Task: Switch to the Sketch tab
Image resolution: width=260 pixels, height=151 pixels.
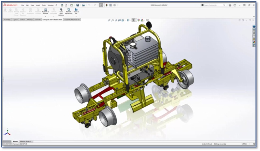Action: pyautogui.click(x=22, y=20)
